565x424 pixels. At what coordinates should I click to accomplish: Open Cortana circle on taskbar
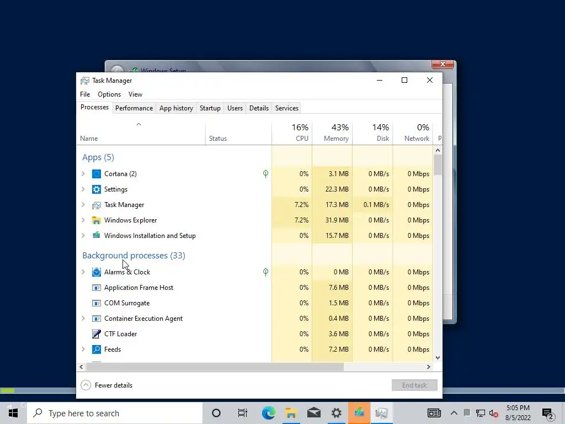coord(216,413)
